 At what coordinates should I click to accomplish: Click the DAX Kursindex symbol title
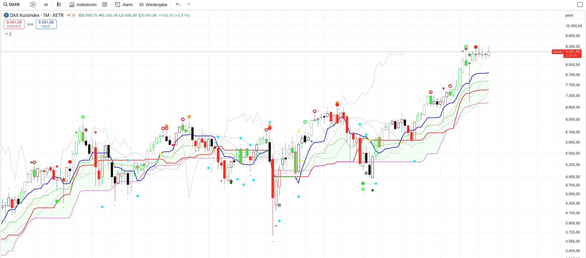[x=37, y=15]
